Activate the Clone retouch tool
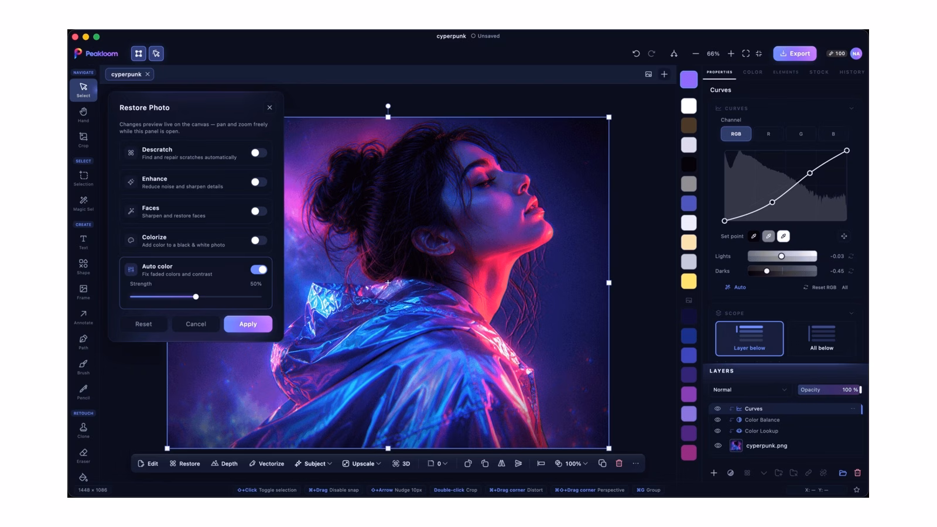This screenshot has width=937, height=527. click(x=83, y=430)
